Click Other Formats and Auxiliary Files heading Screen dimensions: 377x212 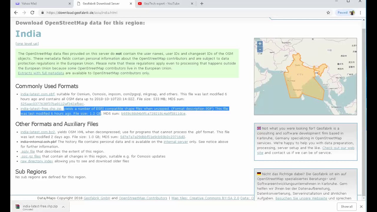coord(57,124)
